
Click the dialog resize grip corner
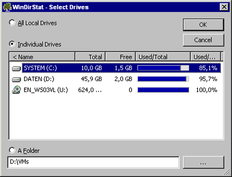227,172
